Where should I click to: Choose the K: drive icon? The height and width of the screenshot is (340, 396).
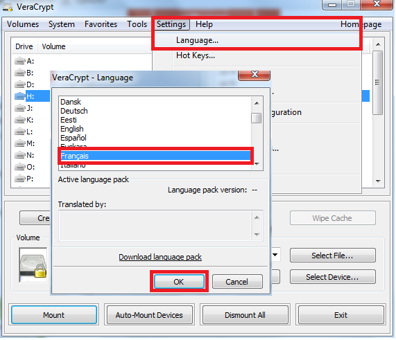point(20,120)
